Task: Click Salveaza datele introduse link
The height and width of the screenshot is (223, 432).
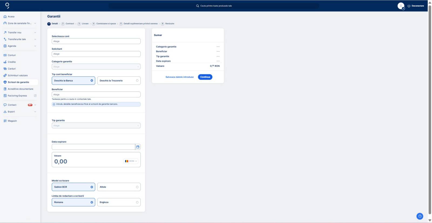Action: click(x=180, y=77)
